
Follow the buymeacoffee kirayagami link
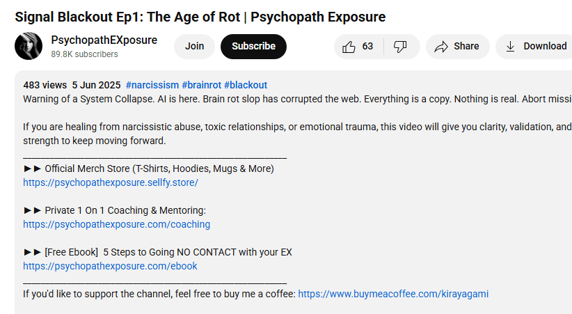pos(393,294)
